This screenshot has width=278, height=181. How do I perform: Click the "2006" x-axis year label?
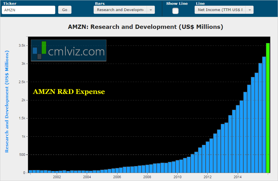pyautogui.click(x=117, y=177)
